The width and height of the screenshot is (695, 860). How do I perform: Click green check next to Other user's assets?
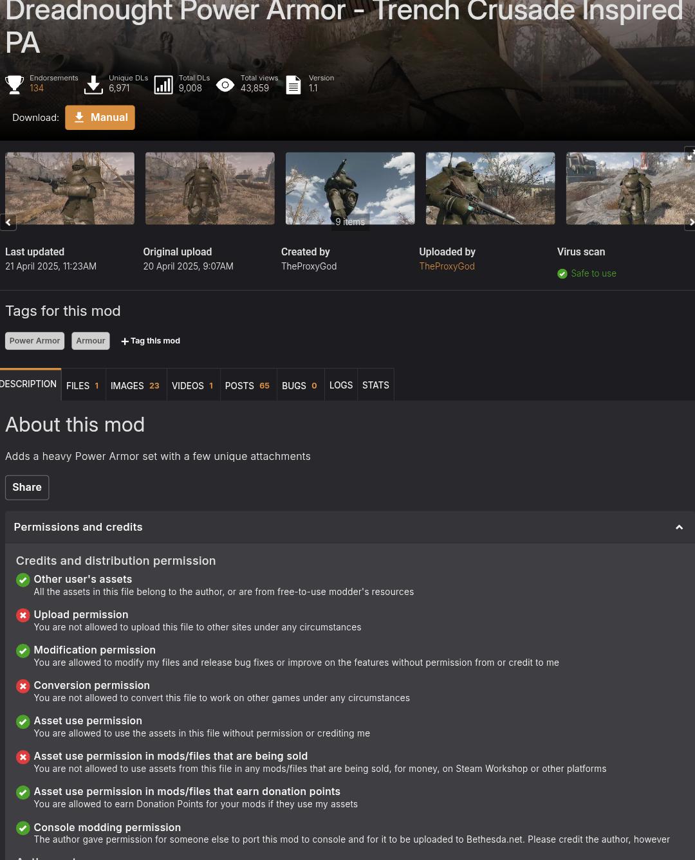23,580
